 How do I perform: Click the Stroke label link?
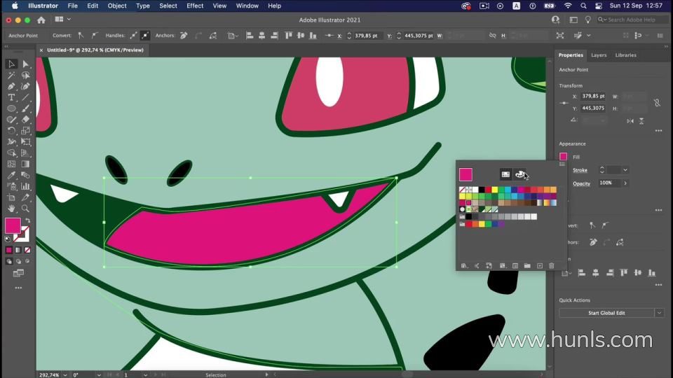pyautogui.click(x=580, y=170)
